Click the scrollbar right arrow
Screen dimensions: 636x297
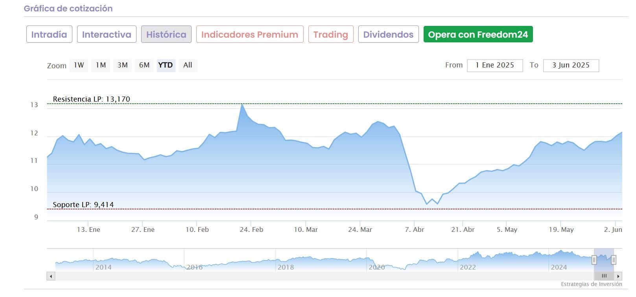(618, 276)
